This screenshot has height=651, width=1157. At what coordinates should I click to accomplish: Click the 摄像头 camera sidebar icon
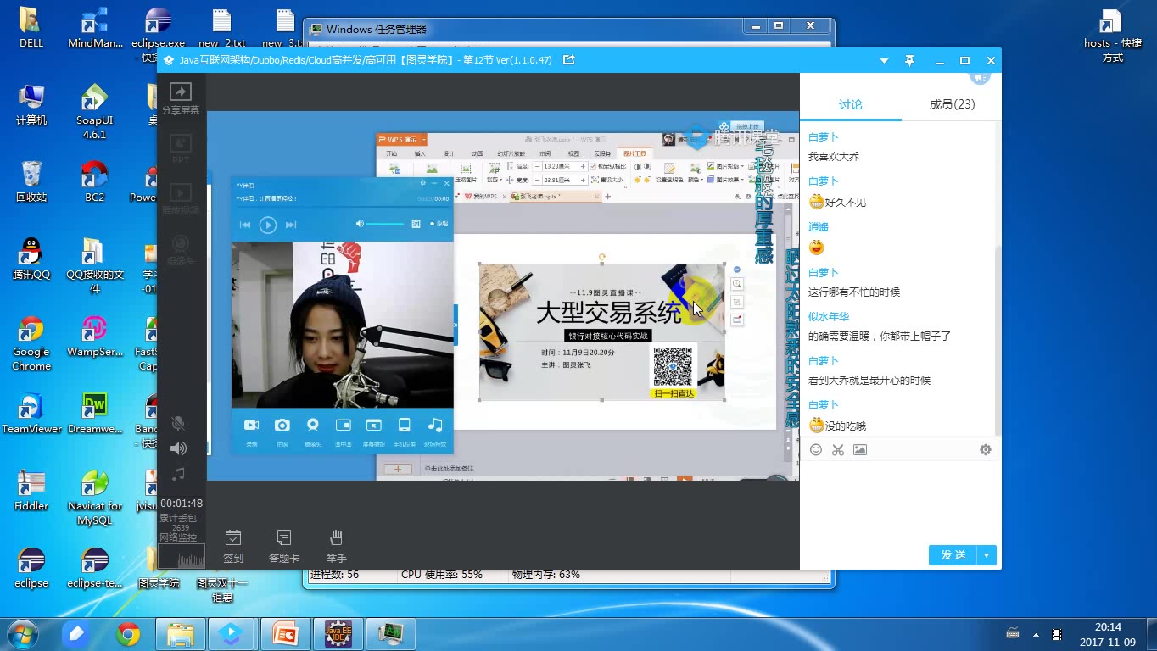[180, 249]
